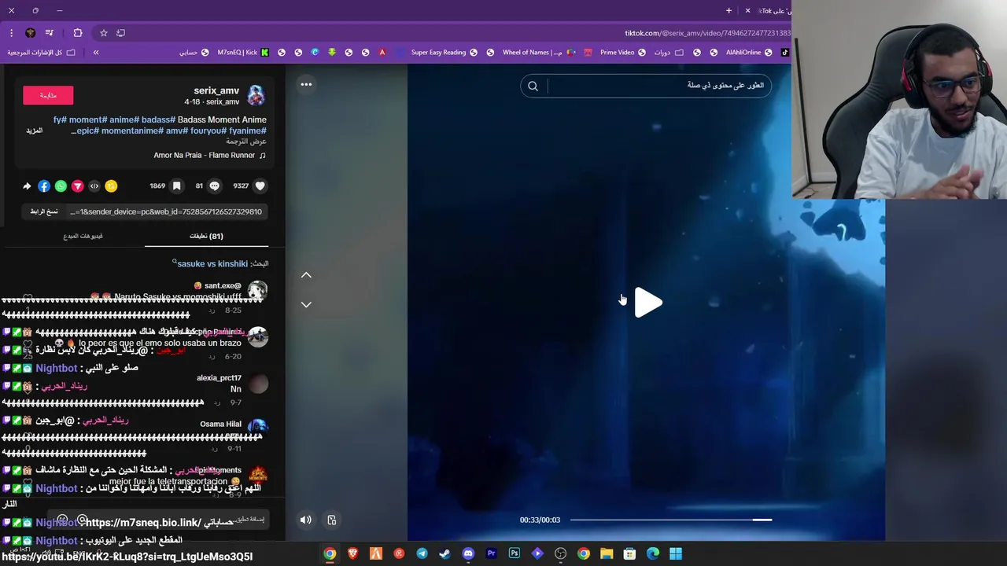
Task: Open a new browser tab
Action: [729, 11]
